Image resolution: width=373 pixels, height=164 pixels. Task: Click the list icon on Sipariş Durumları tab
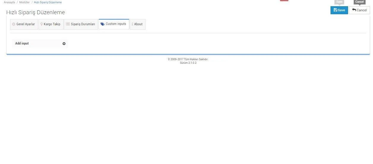coord(68,24)
